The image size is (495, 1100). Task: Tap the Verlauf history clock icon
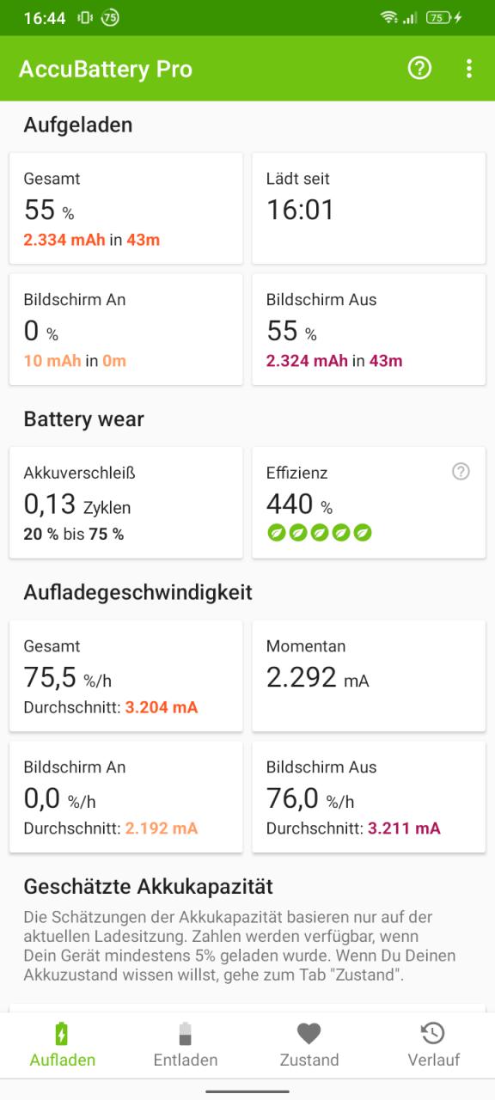[x=433, y=1033]
